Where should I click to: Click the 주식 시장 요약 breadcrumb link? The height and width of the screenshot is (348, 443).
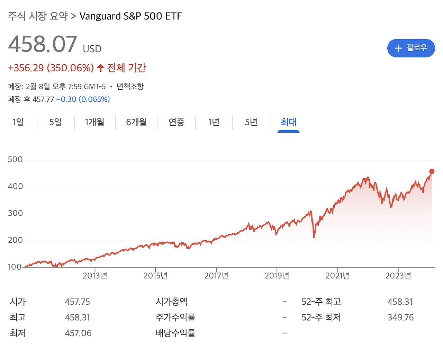pos(38,16)
